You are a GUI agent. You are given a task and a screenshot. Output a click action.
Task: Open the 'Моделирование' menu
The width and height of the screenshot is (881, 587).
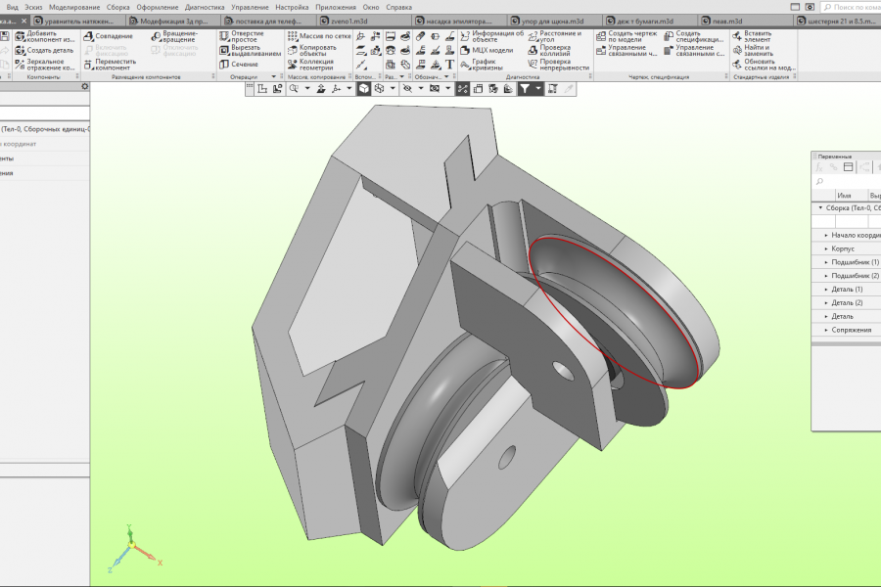click(x=75, y=7)
